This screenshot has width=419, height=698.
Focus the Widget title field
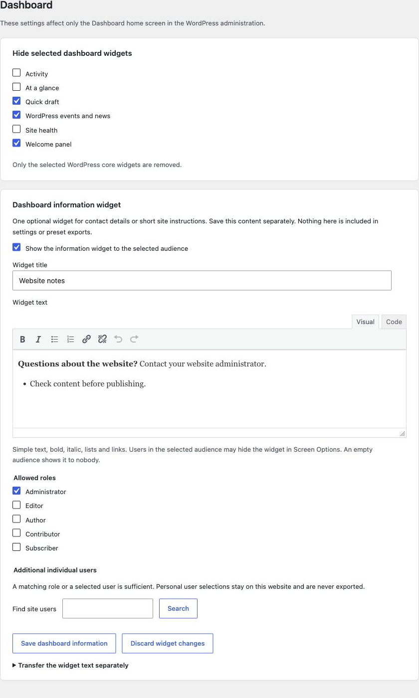pyautogui.click(x=202, y=280)
